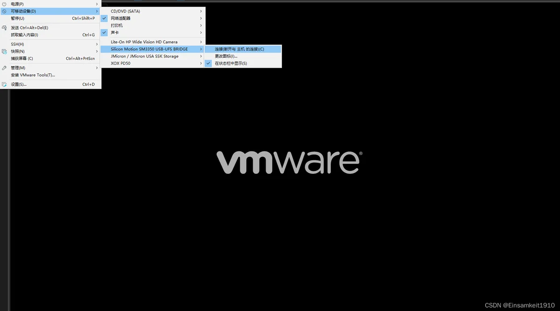Click the settings icon beside 设置(S)...

pos(4,85)
